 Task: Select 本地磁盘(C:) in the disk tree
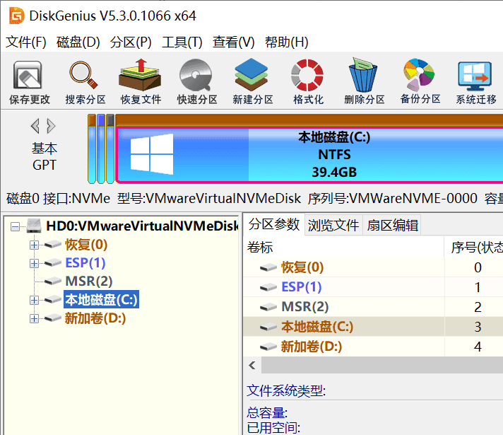tap(101, 300)
